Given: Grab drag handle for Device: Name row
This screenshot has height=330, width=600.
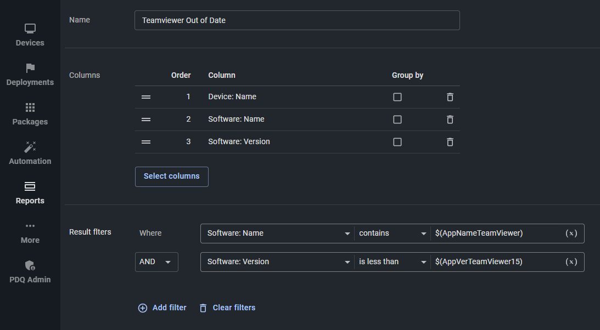Looking at the screenshot, I should [x=146, y=97].
